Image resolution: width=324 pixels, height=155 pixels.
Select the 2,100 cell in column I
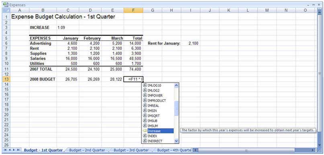pos(191,43)
